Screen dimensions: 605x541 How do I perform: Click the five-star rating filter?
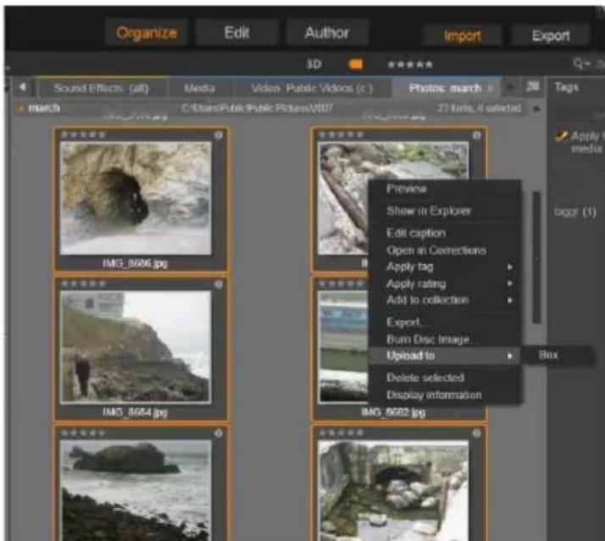[410, 64]
